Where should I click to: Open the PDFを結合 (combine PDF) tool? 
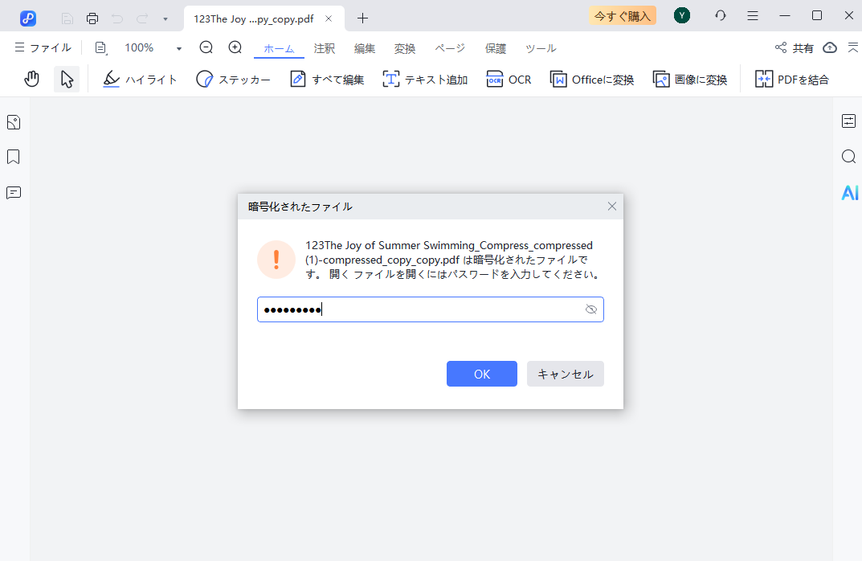tap(791, 79)
